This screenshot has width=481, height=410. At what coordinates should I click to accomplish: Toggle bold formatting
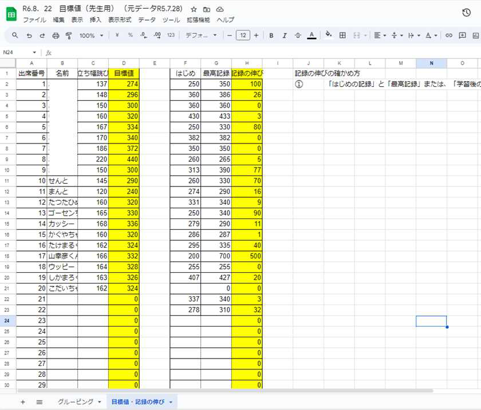pyautogui.click(x=271, y=35)
